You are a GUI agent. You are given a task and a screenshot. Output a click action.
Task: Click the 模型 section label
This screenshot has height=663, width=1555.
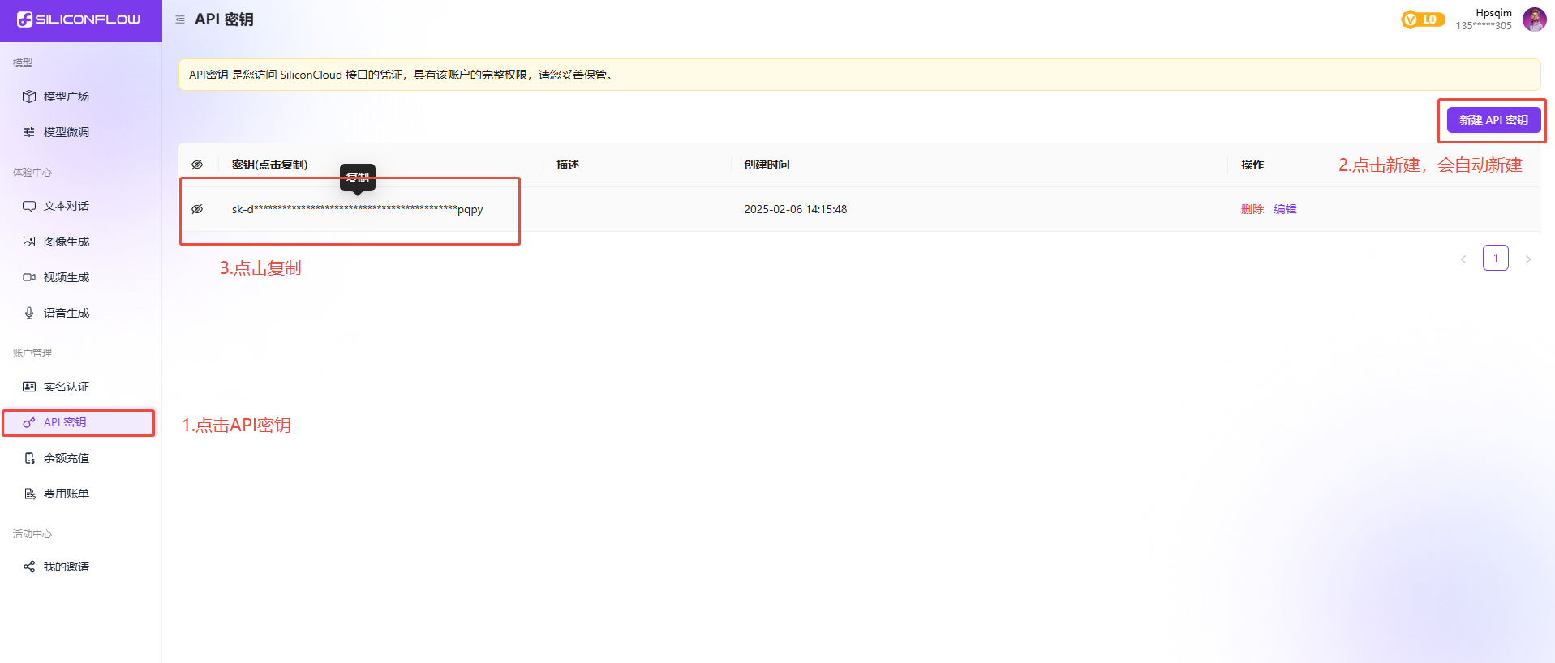click(x=23, y=63)
